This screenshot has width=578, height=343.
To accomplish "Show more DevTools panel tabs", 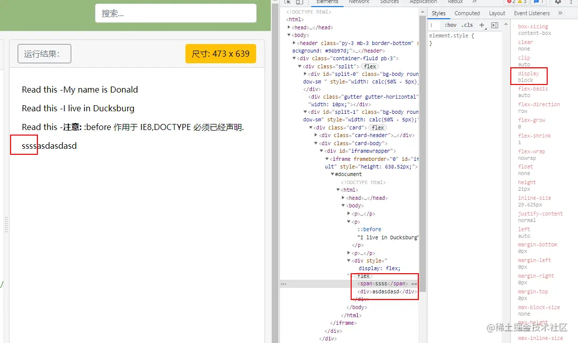I will pyautogui.click(x=474, y=2).
